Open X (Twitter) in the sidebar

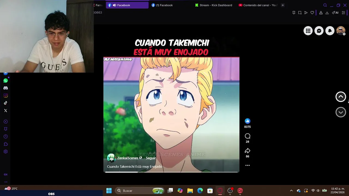coord(5,111)
